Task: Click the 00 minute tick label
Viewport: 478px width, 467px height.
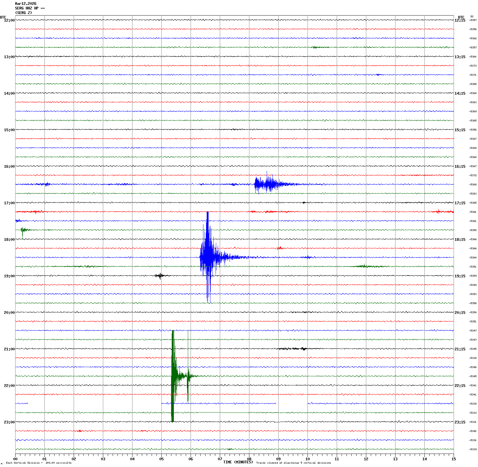Action: [15, 459]
